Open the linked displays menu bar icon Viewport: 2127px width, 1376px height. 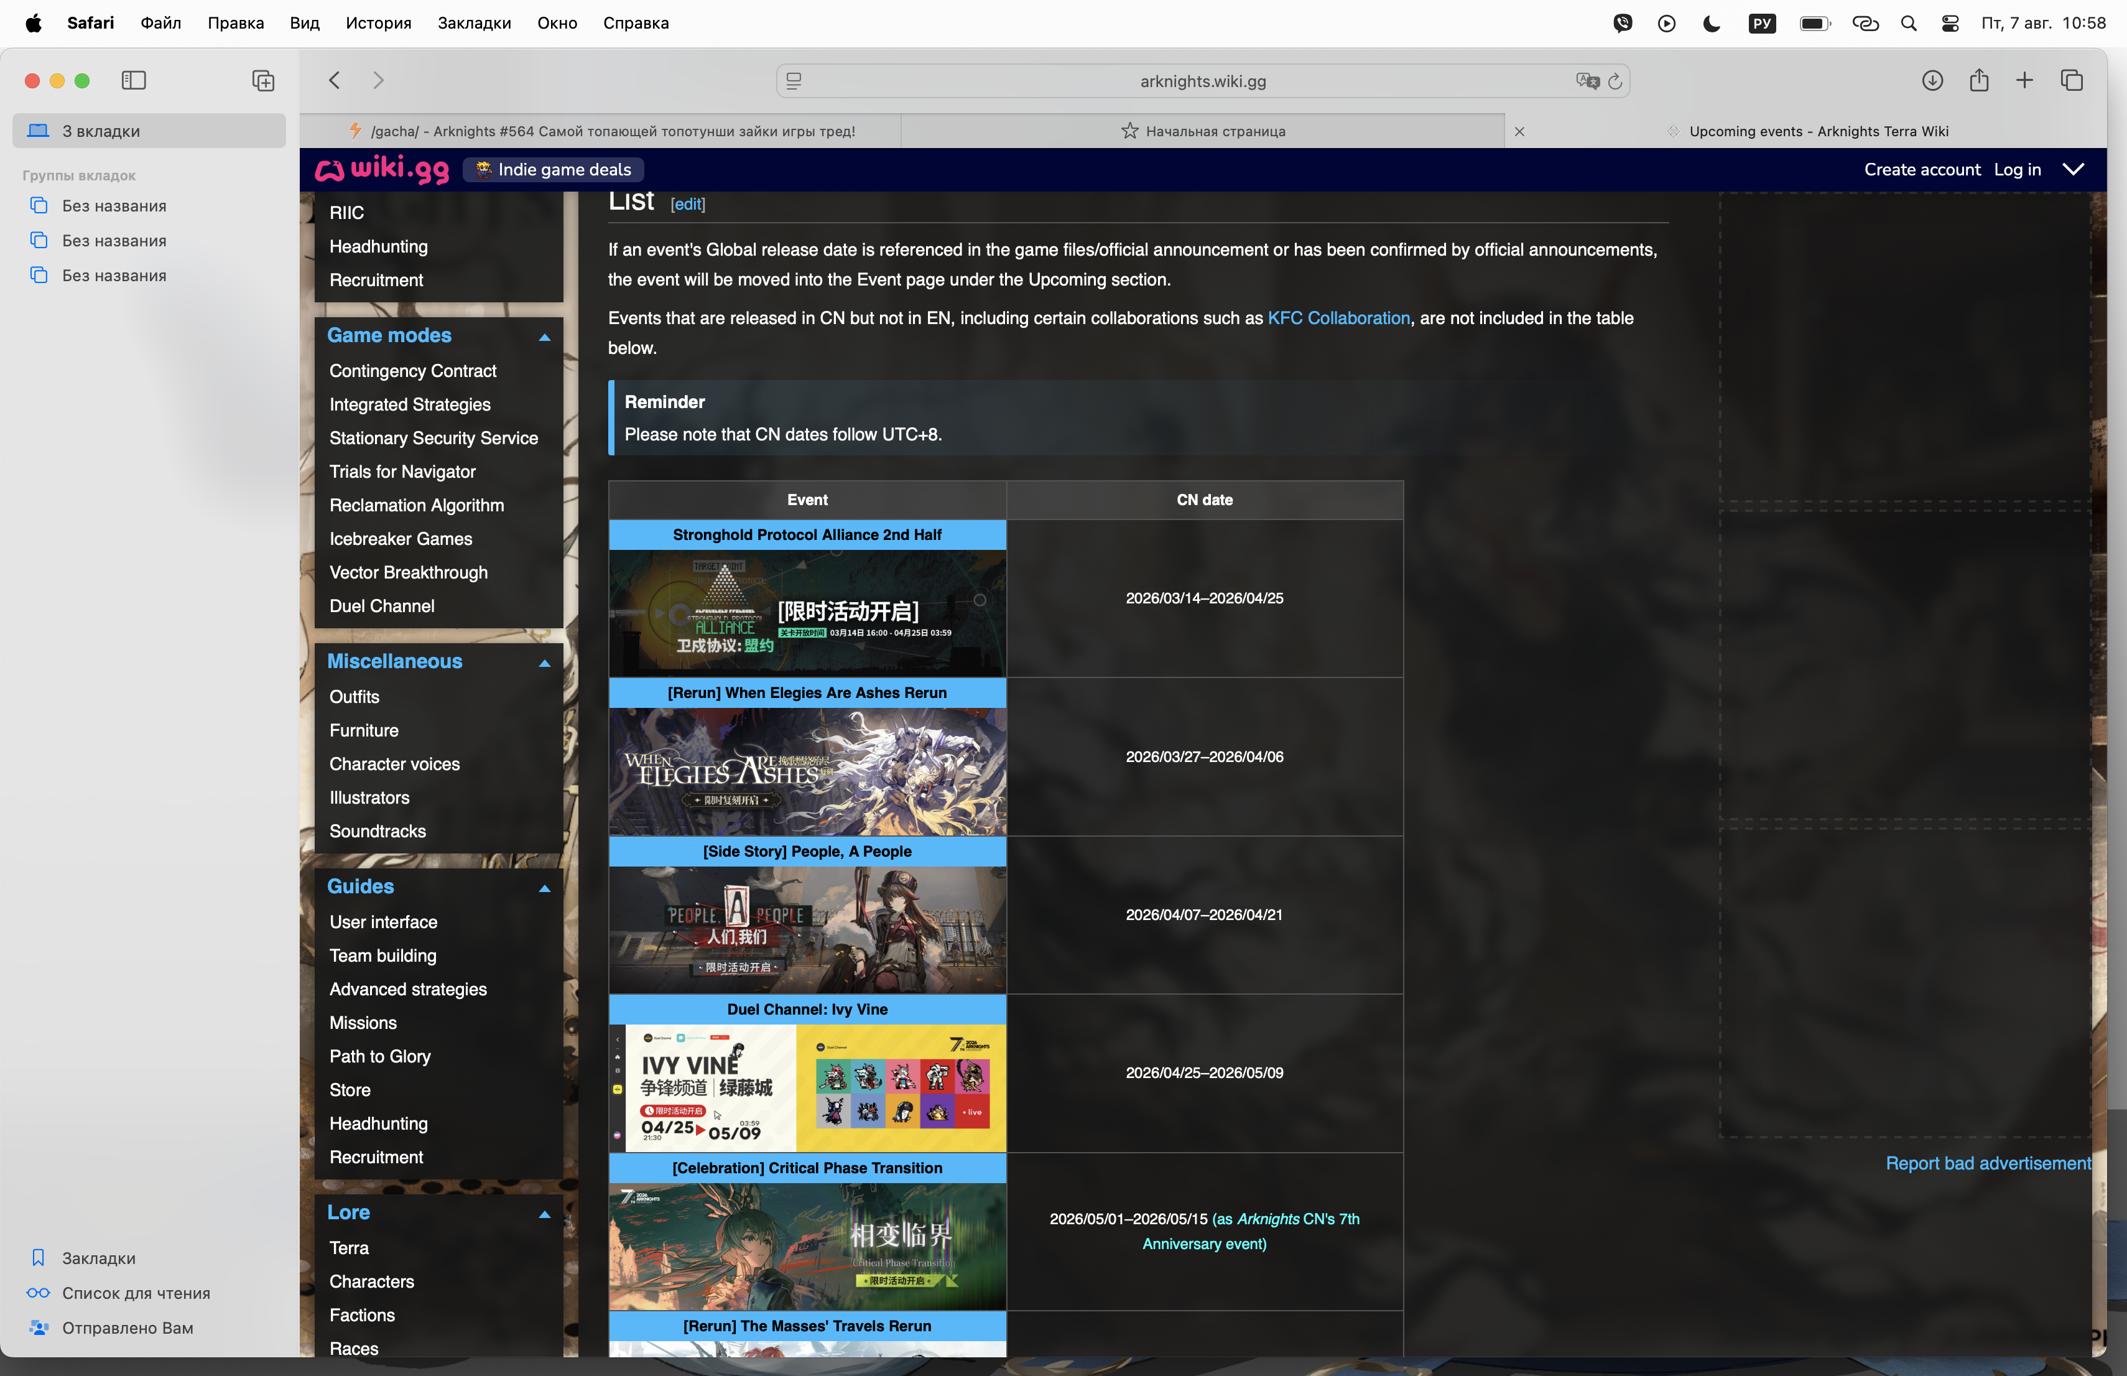pyautogui.click(x=1865, y=23)
